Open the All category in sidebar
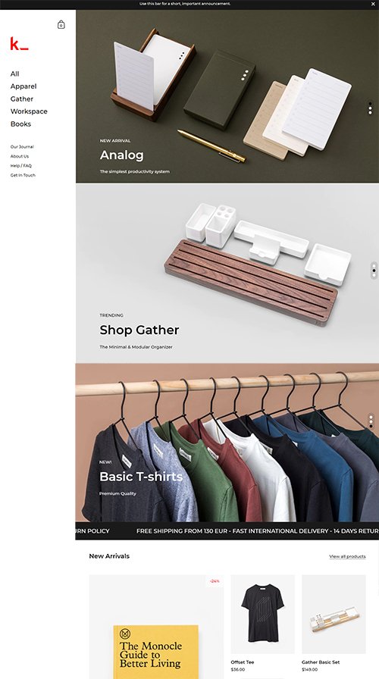The height and width of the screenshot is (679, 379). 14,74
